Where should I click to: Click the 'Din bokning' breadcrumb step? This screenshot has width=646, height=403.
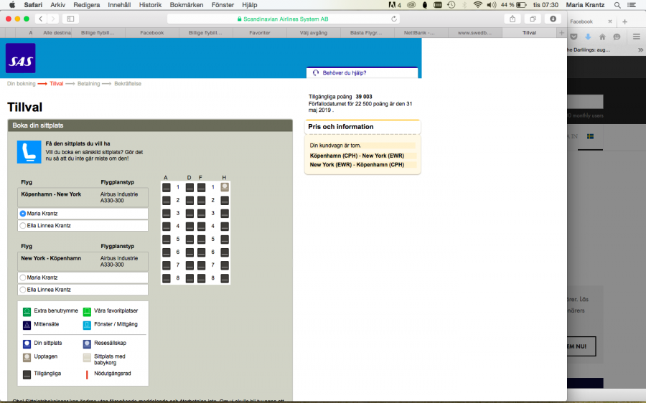click(x=21, y=84)
